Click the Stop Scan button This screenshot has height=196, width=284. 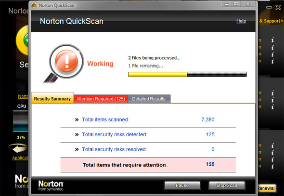pyautogui.click(x=227, y=185)
